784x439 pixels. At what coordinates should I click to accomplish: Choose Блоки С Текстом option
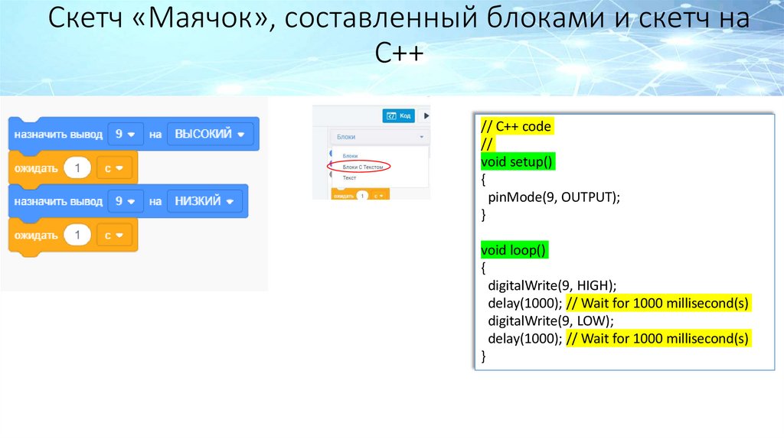click(362, 167)
